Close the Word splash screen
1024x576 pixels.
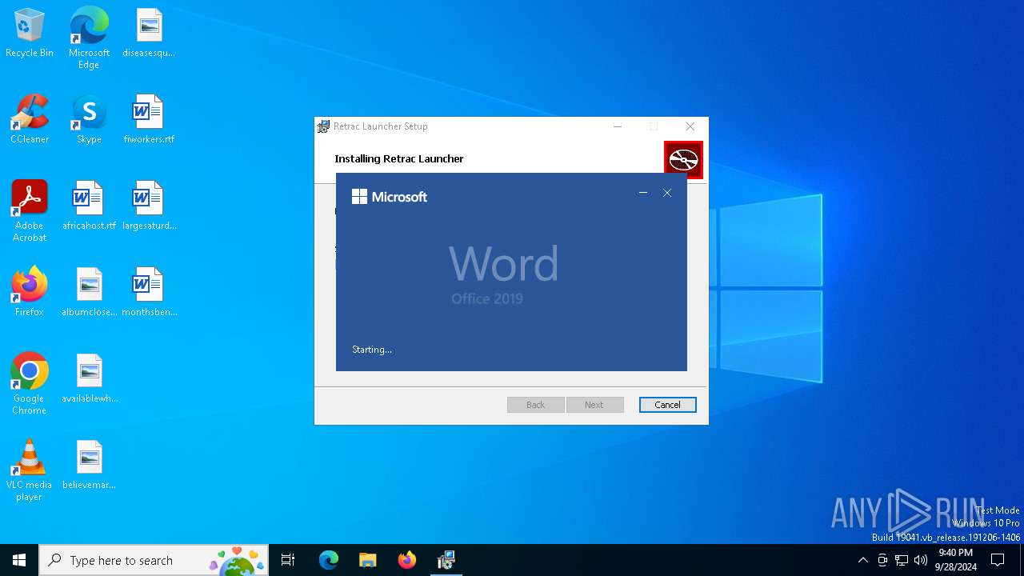(667, 193)
